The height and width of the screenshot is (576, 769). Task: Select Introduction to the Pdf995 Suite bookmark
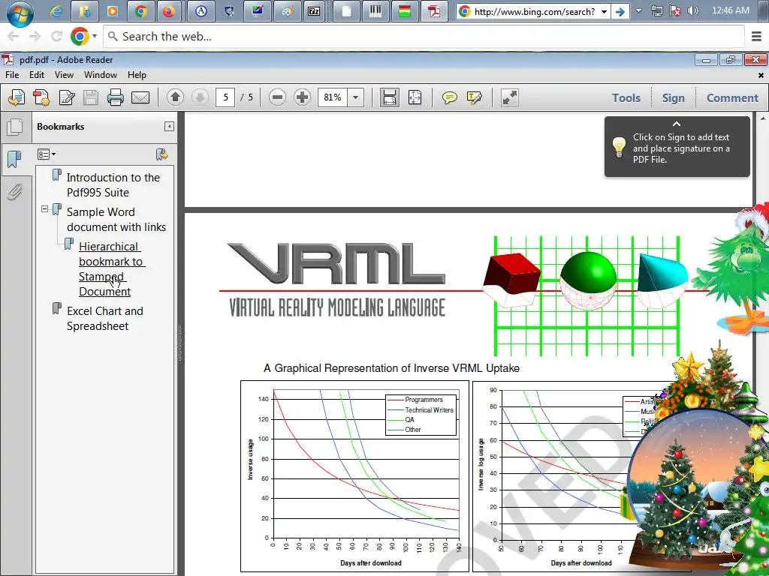(x=113, y=184)
